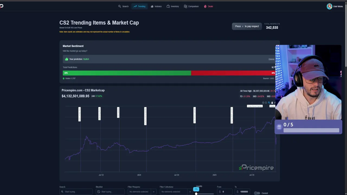Click event marker flag after 2025

tap(232, 115)
